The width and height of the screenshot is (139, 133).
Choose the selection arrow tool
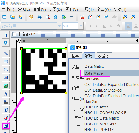6,35
